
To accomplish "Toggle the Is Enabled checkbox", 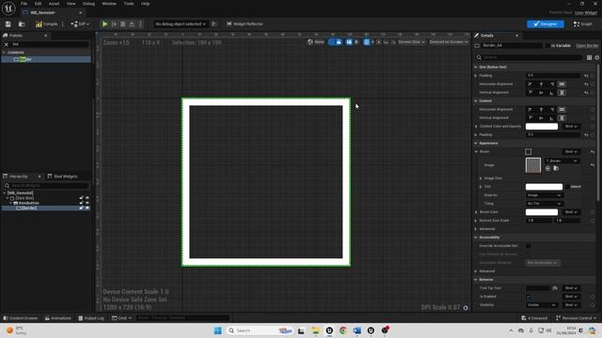I will tap(529, 297).
